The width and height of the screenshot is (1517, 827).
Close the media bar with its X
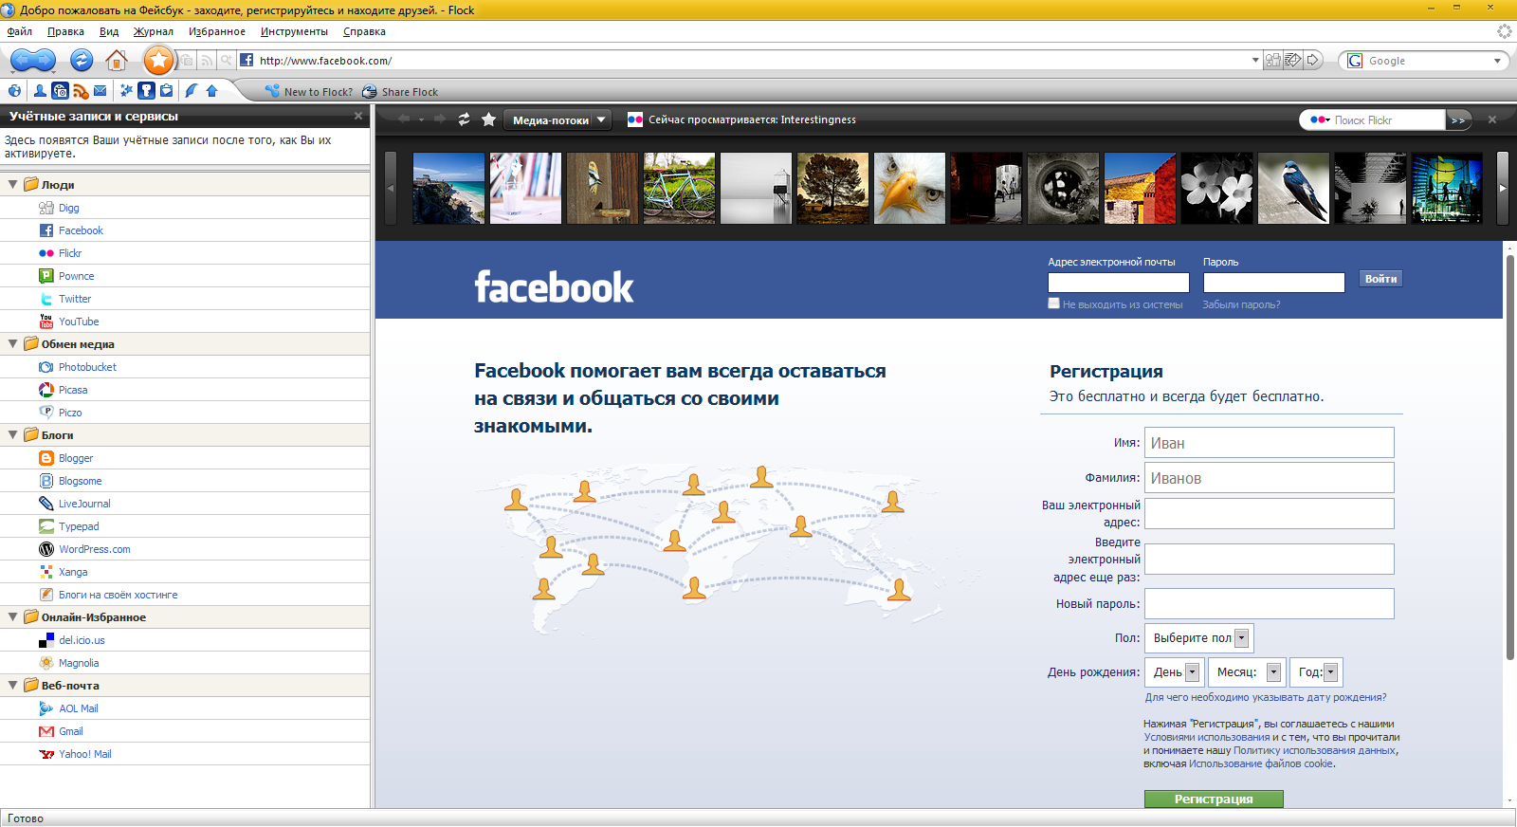(1492, 119)
